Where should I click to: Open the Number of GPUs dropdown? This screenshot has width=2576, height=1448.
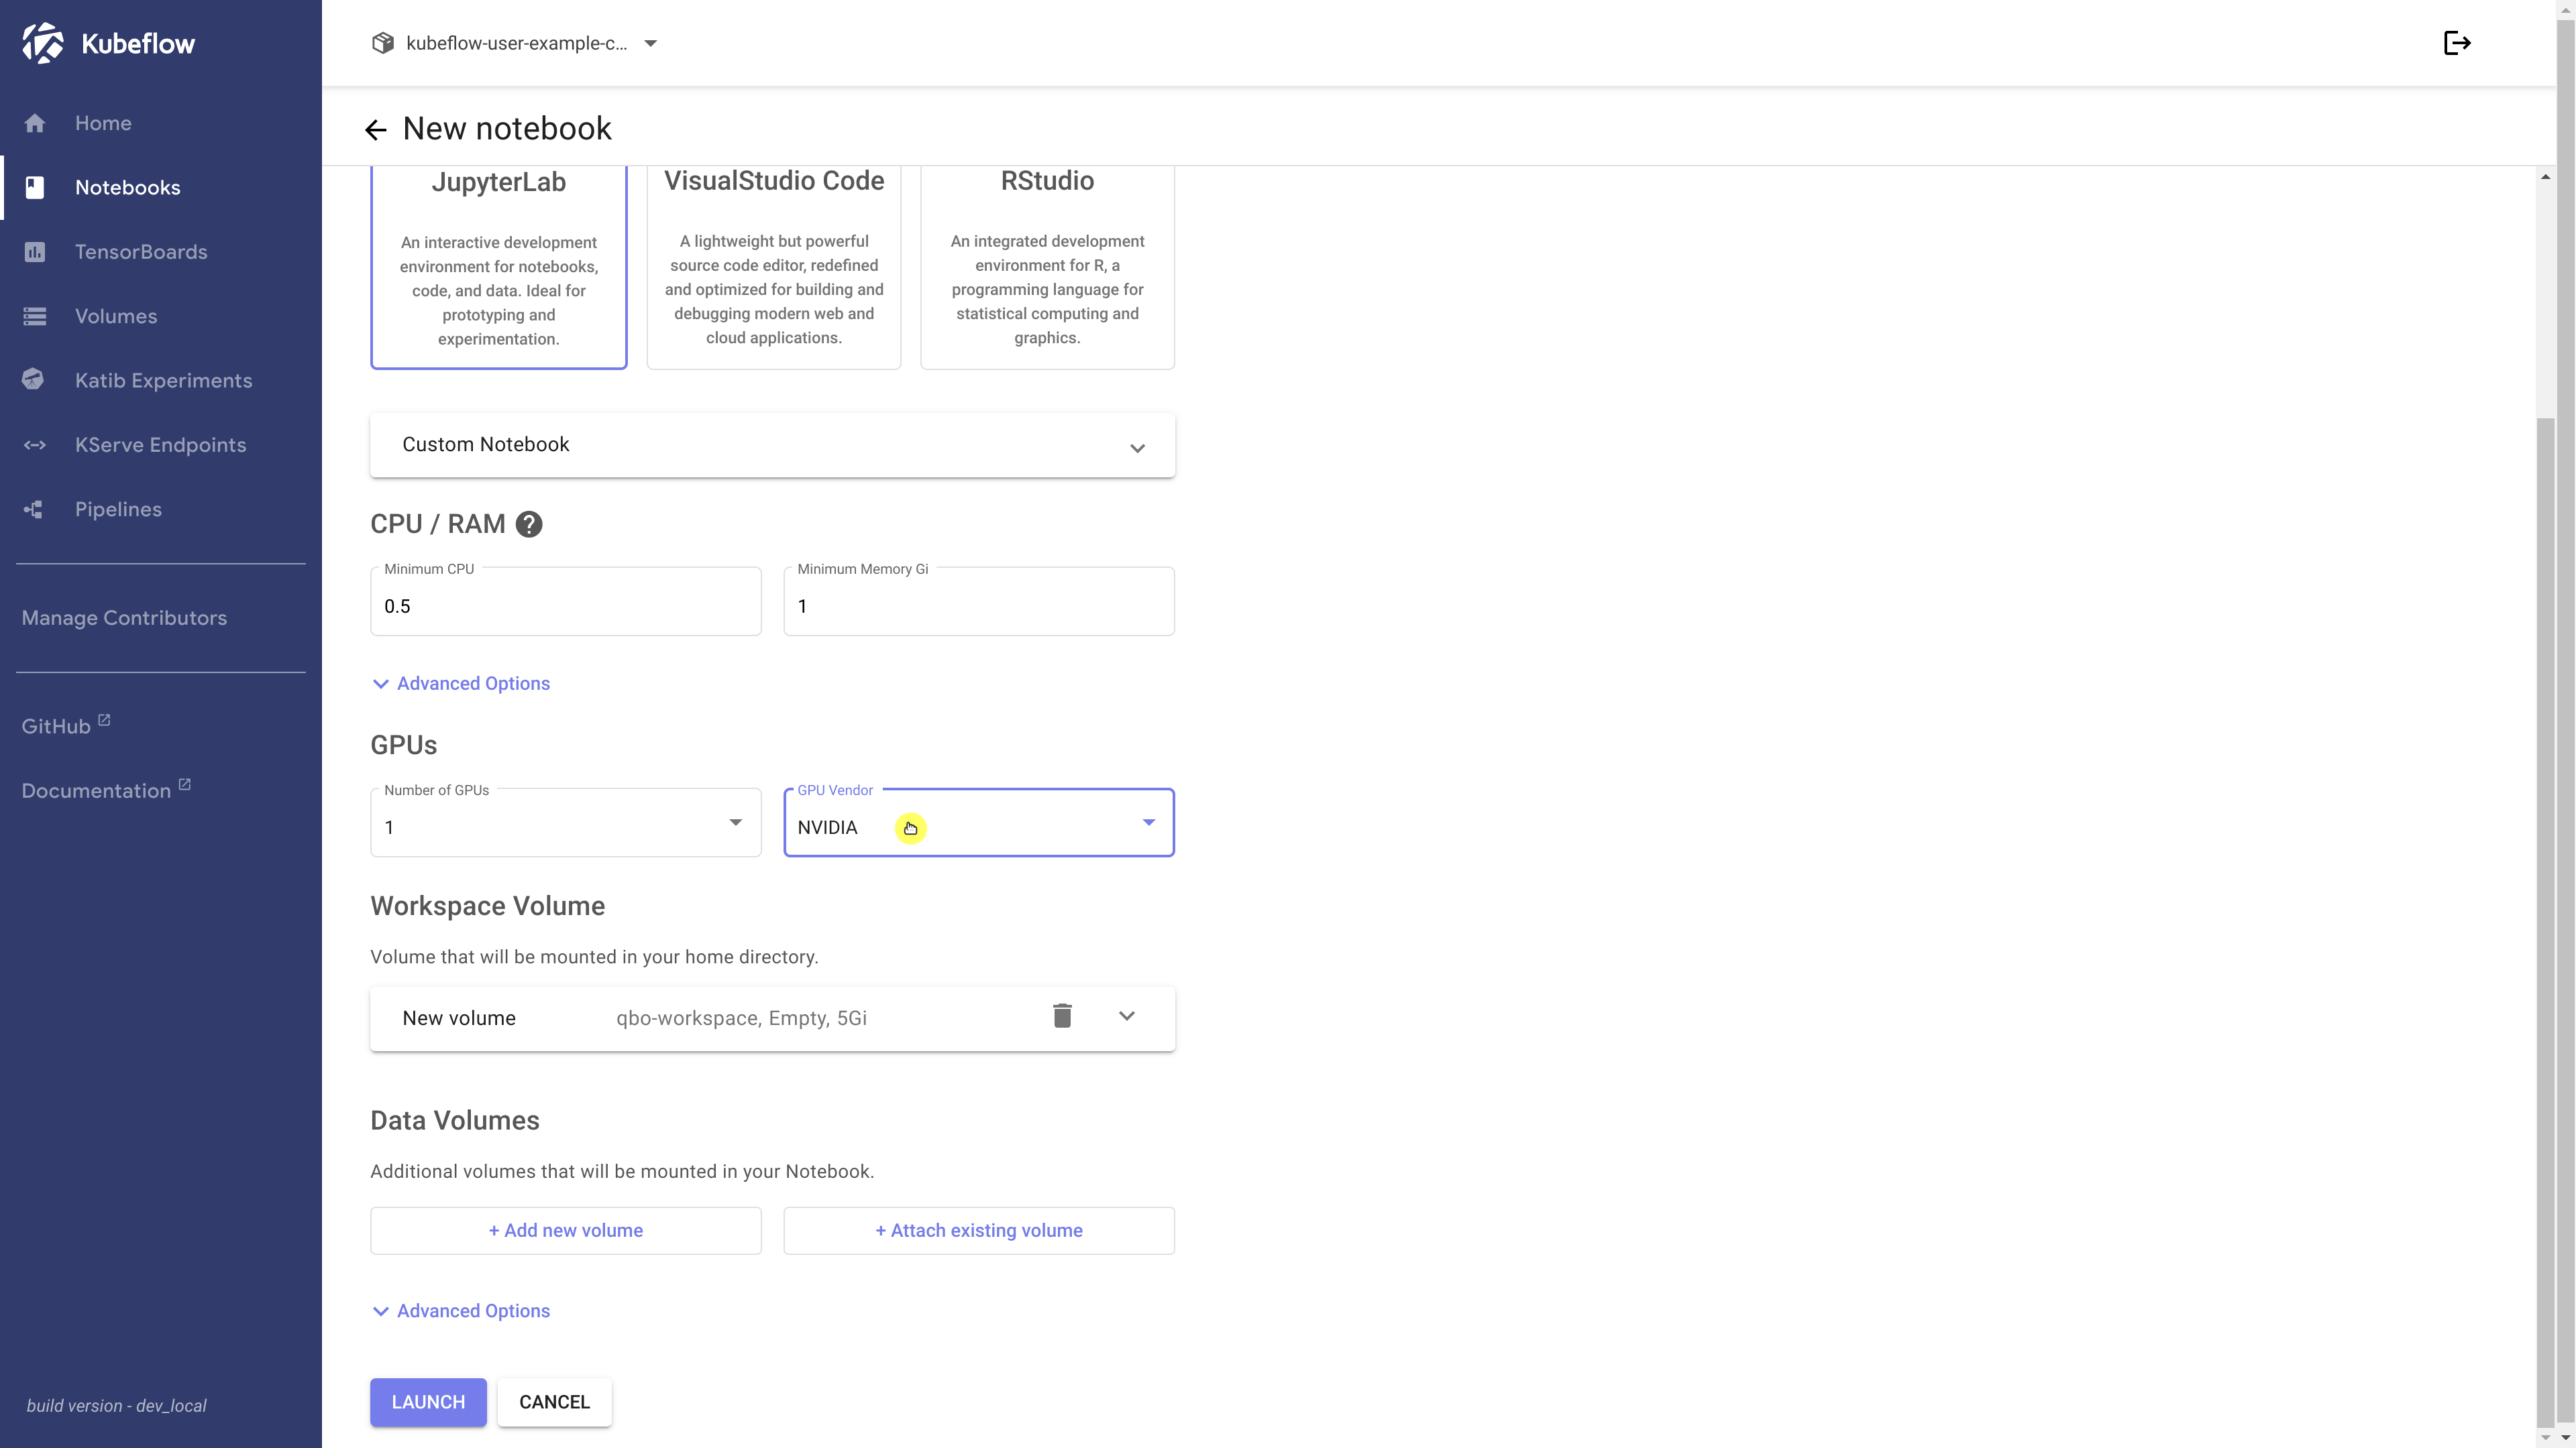coord(565,823)
